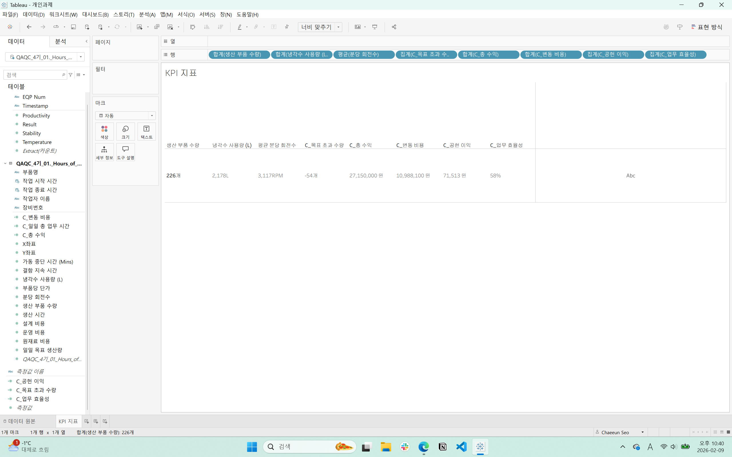Click the 합계(C_총 수익) pill
Viewport: 732px width, 457px height.
[x=488, y=54]
